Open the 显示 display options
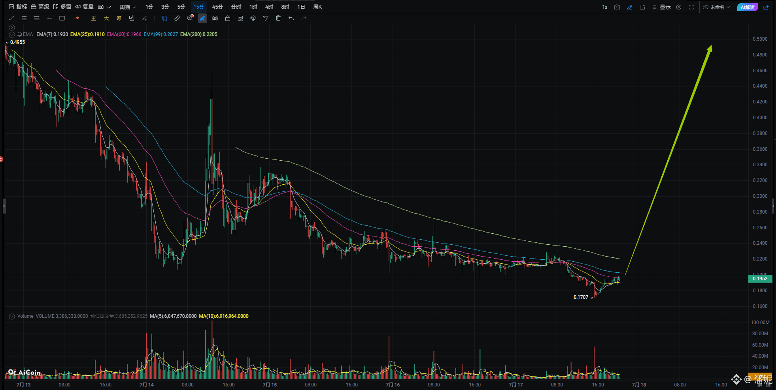The image size is (776, 390). [x=661, y=7]
